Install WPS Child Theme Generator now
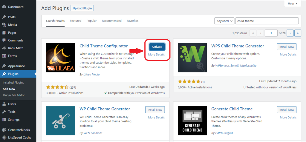Viewport: 306px width, 142px height. [287, 47]
